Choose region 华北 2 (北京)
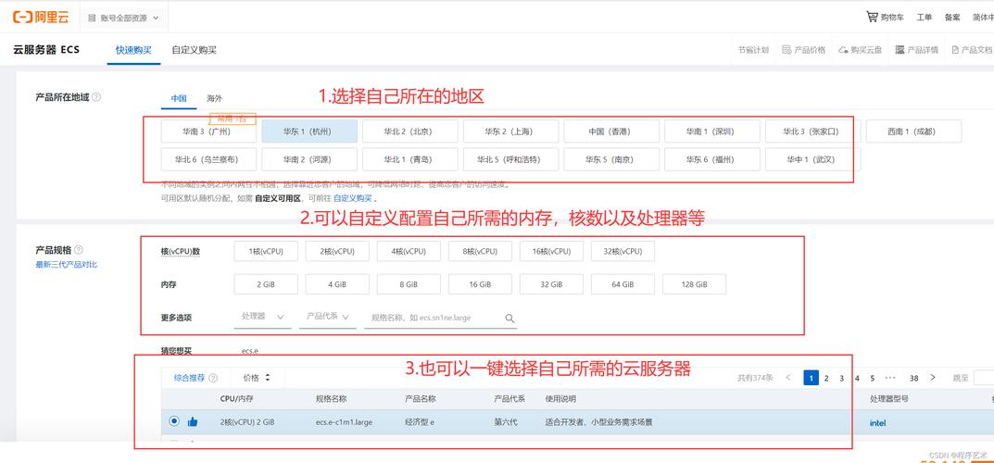 410,131
